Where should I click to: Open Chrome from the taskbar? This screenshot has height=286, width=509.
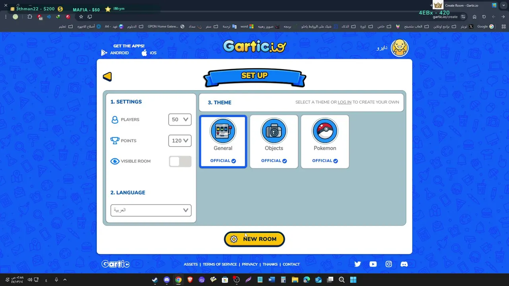pyautogui.click(x=178, y=280)
